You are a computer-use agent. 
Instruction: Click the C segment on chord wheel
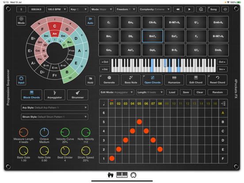pyautogui.click(x=55, y=26)
